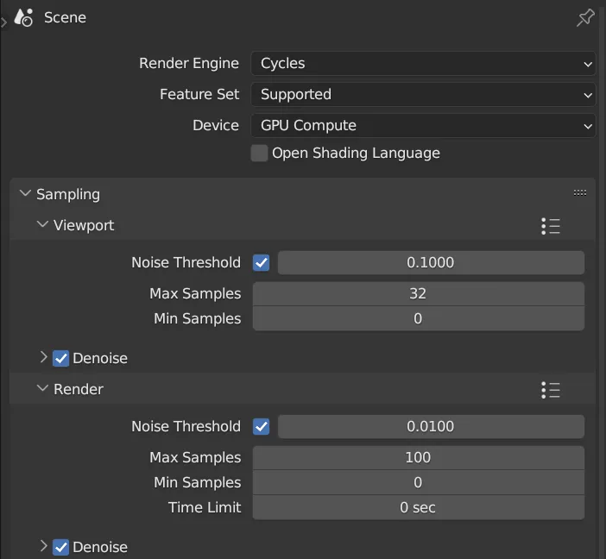Open the Render Engine dropdown showing Cycles
Image resolution: width=606 pixels, height=559 pixels.
coord(423,63)
